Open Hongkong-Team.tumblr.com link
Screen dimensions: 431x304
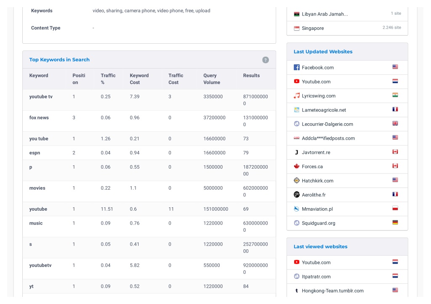[333, 291]
